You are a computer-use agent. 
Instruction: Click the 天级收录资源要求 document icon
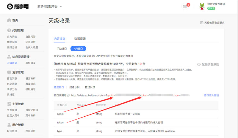[202, 23]
